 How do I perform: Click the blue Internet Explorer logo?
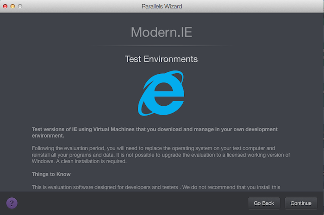(x=161, y=93)
